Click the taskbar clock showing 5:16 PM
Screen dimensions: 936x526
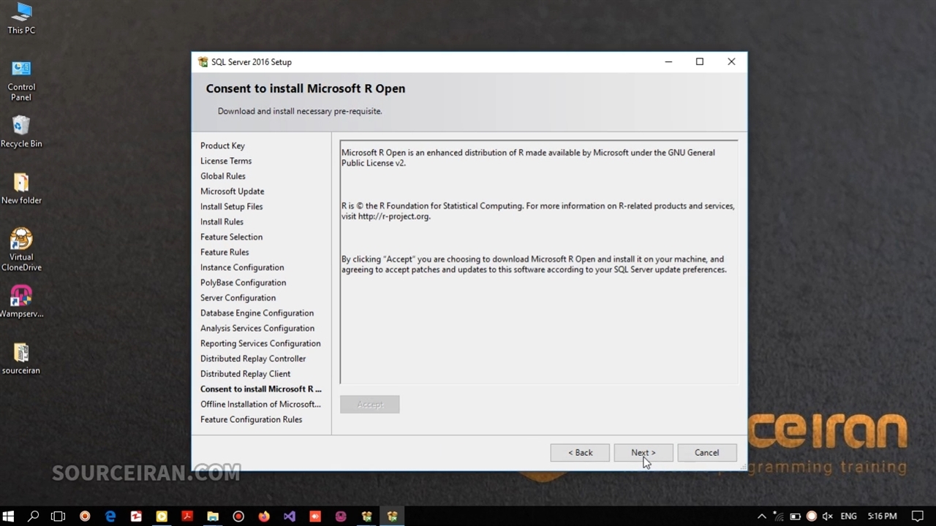coord(881,517)
